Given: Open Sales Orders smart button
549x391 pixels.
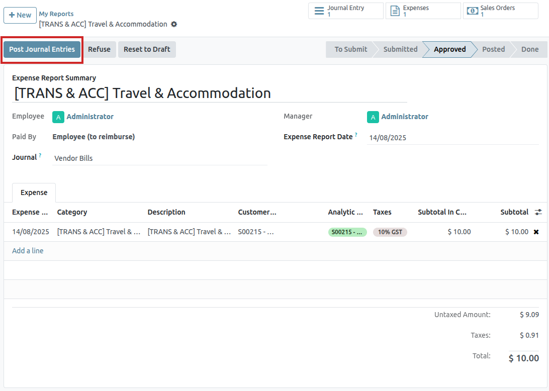Looking at the screenshot, I should point(500,11).
